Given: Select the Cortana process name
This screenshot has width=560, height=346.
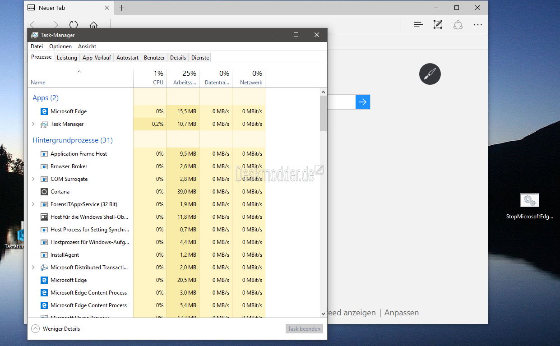Looking at the screenshot, I should (60, 192).
